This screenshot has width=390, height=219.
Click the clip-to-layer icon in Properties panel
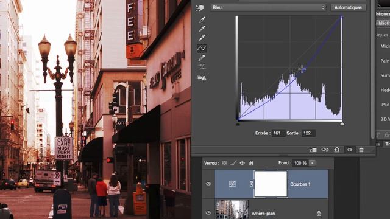click(x=313, y=150)
